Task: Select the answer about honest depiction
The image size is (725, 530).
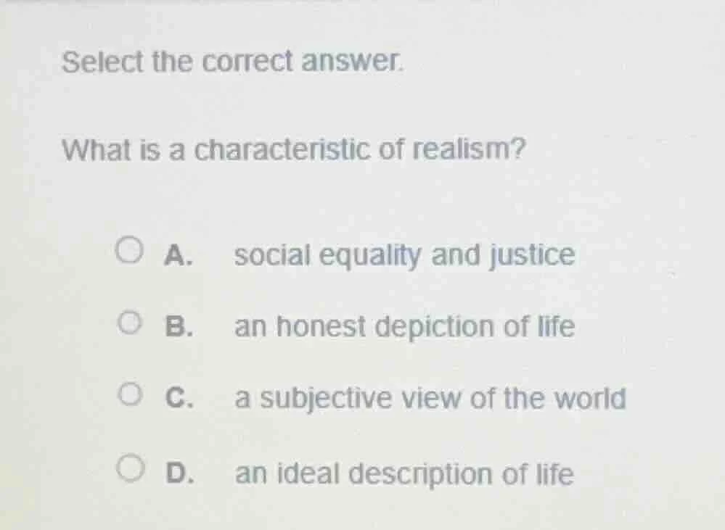Action: (x=404, y=327)
